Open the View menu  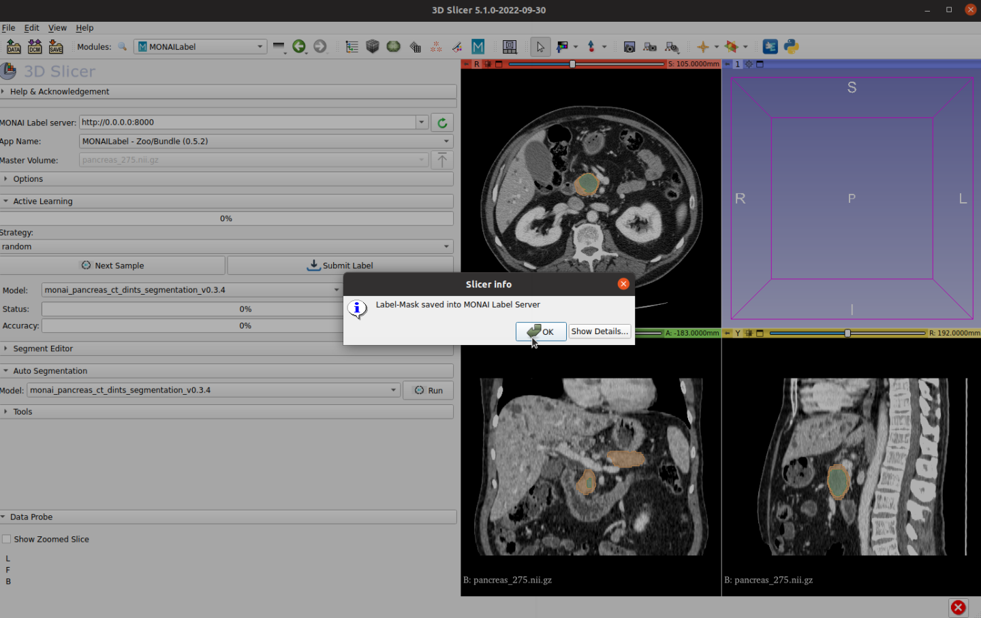57,28
